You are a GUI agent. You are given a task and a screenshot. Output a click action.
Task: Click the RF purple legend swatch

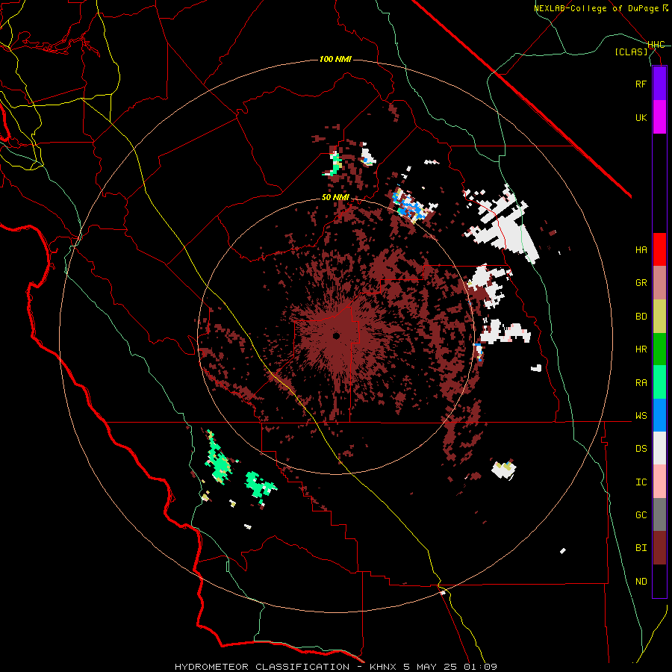[659, 84]
